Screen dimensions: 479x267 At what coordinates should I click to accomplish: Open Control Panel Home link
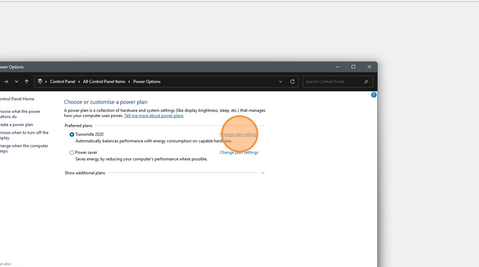click(x=17, y=99)
